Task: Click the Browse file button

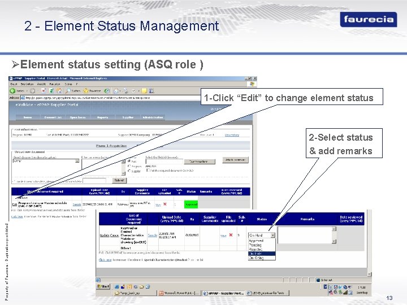Action: [x=200, y=162]
